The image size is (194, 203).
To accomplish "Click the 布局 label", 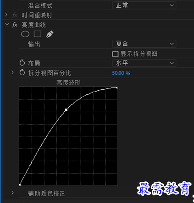I will (x=34, y=63).
